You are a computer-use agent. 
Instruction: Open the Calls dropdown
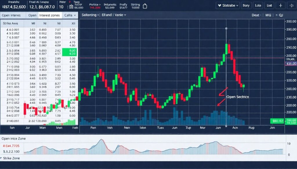(70, 15)
